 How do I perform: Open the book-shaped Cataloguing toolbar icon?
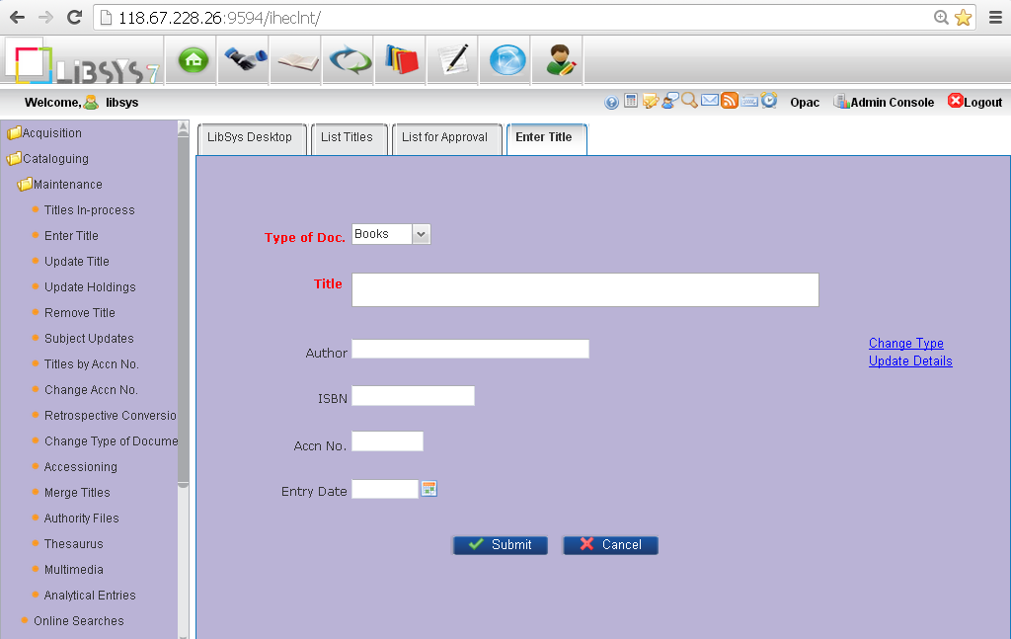(295, 59)
